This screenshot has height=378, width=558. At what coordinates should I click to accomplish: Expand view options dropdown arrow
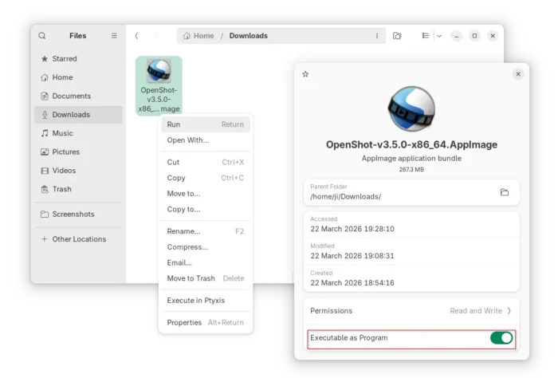pos(439,36)
